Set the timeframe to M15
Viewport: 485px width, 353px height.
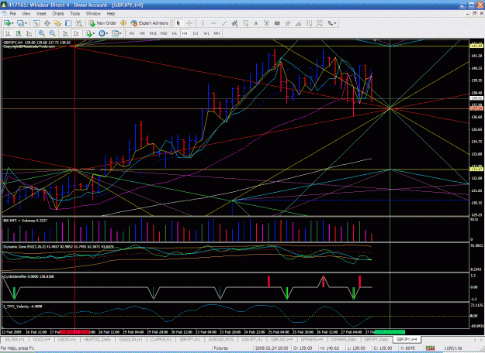[153, 33]
